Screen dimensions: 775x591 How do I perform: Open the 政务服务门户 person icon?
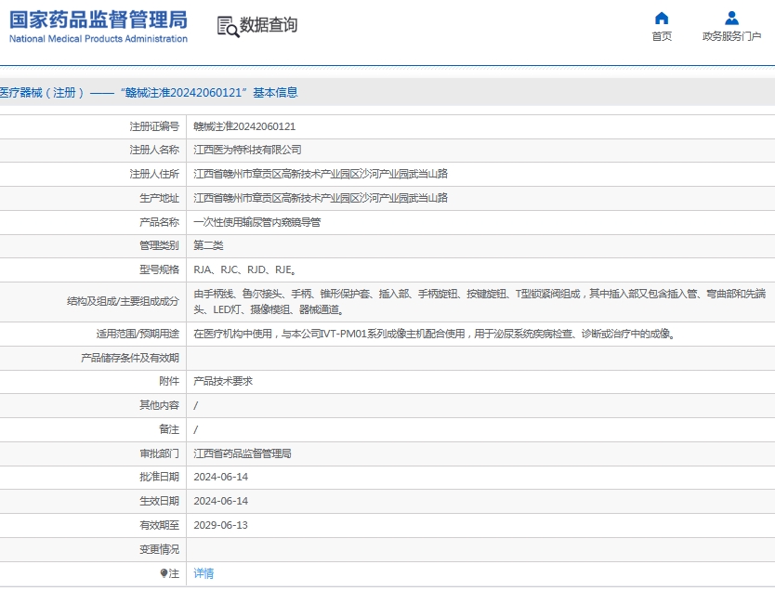point(731,19)
